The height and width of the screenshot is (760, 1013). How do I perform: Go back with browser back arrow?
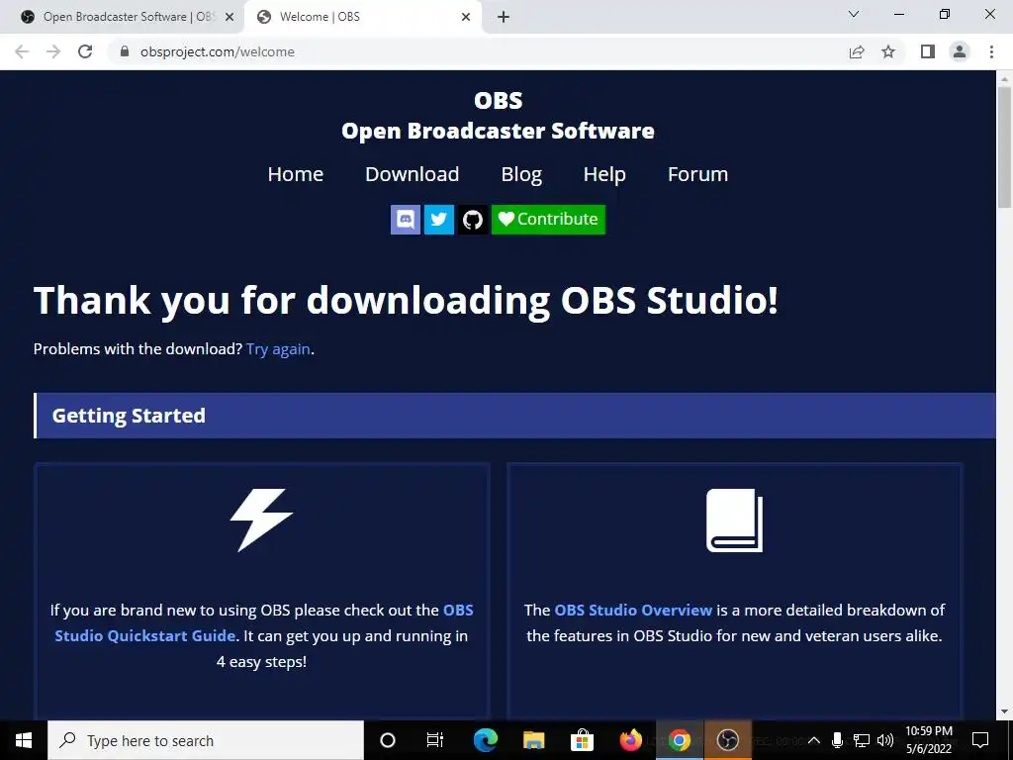coord(22,51)
